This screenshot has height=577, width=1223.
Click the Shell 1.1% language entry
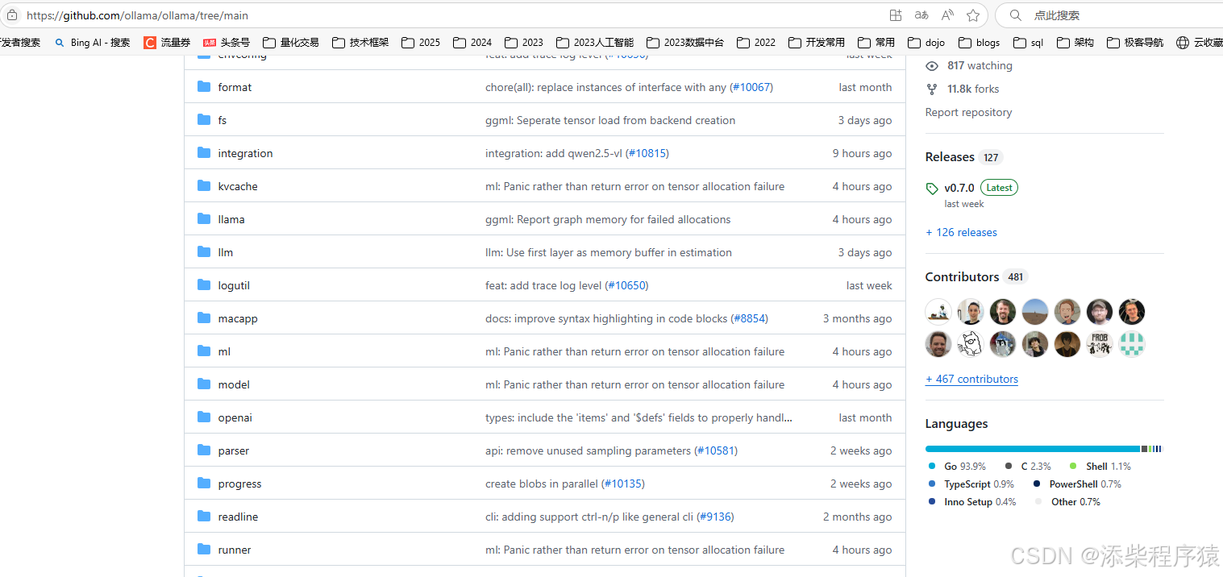[x=1100, y=467]
